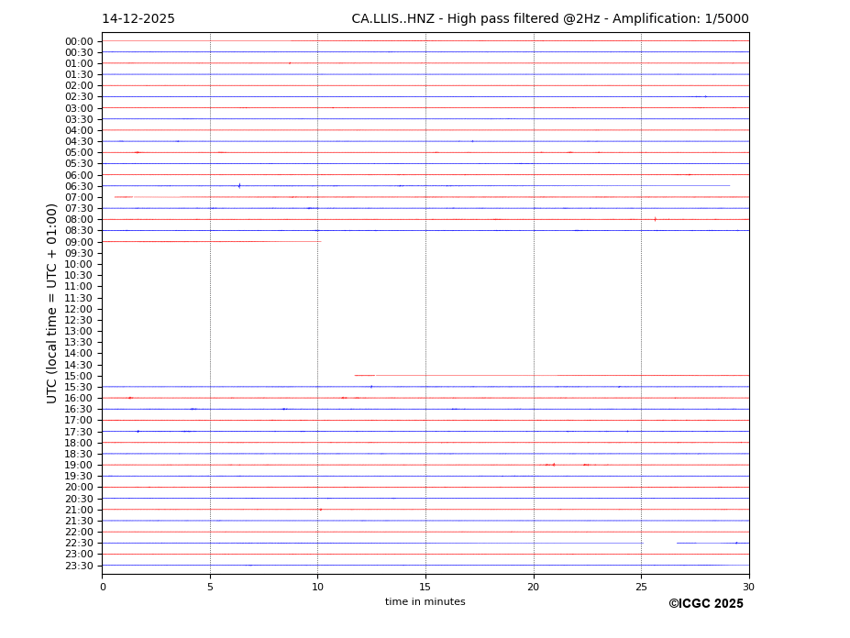Select the ©ICGC 2025 copyright text

[705, 604]
